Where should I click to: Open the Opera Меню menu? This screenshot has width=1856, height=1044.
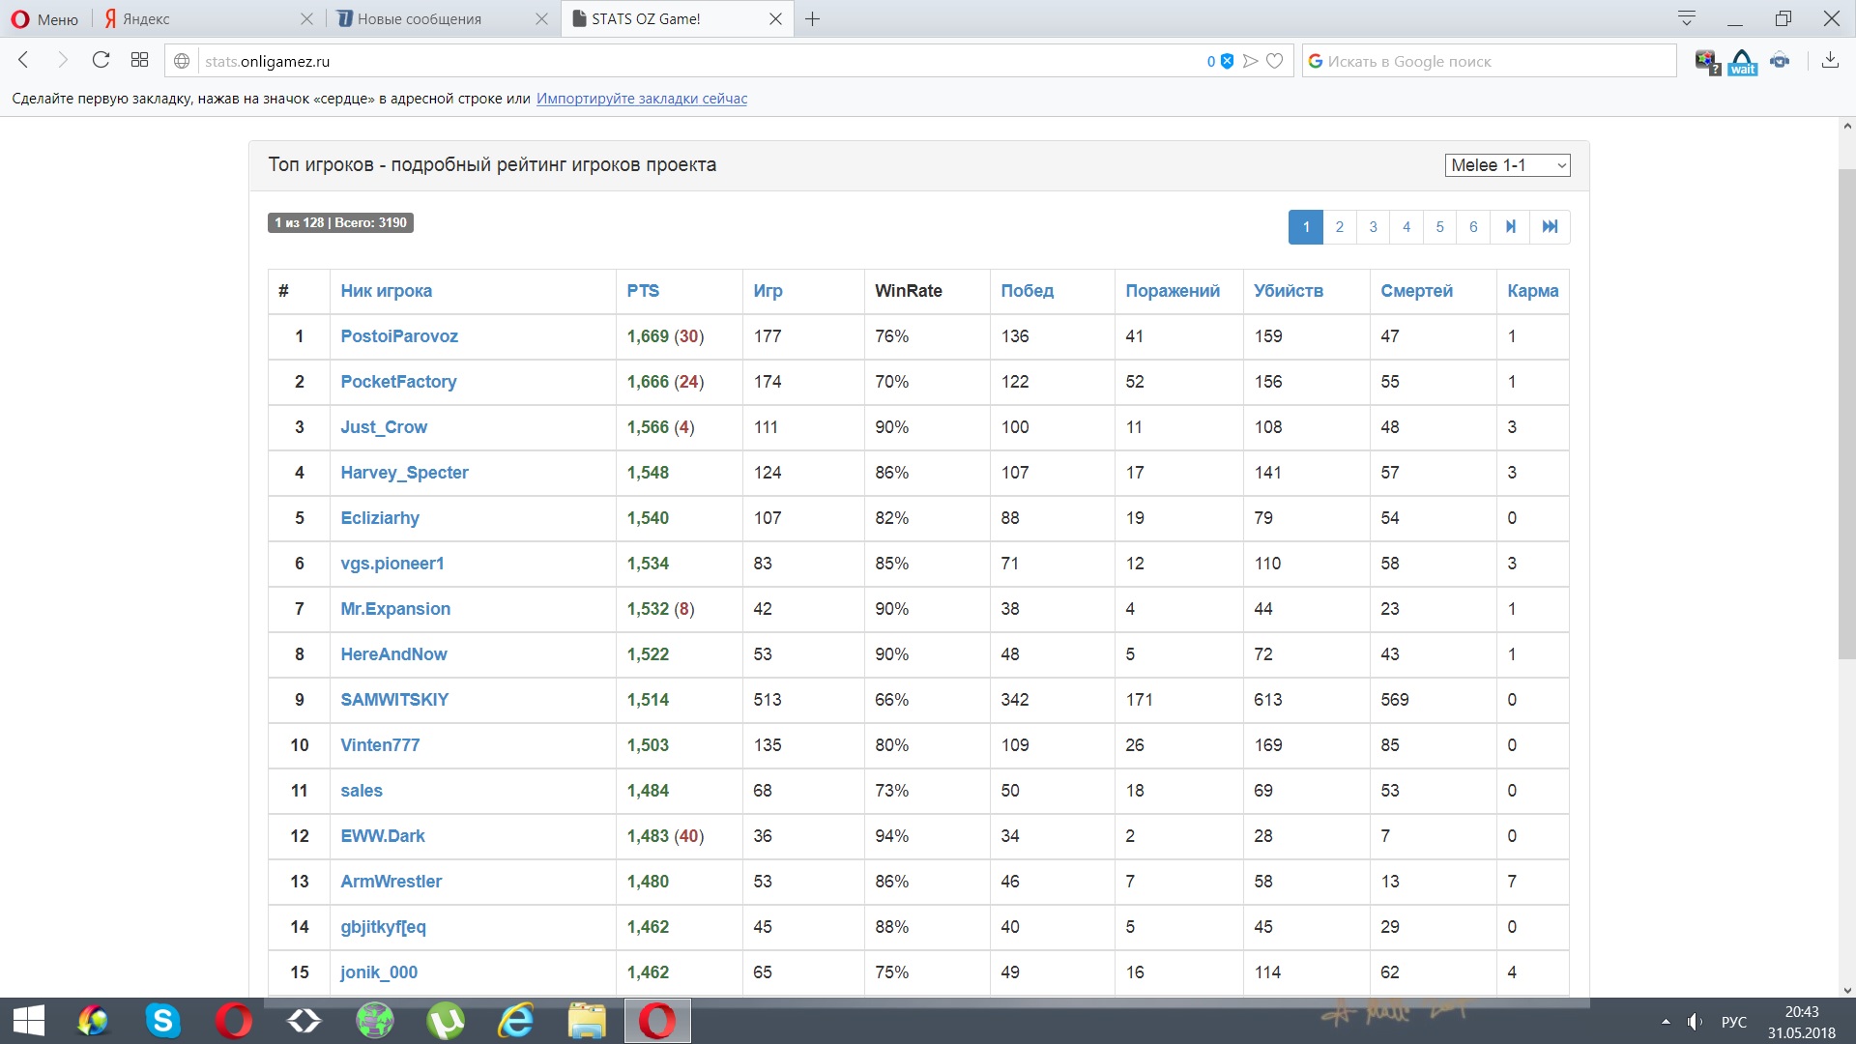click(44, 18)
